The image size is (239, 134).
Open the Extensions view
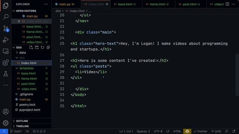coord(6,63)
